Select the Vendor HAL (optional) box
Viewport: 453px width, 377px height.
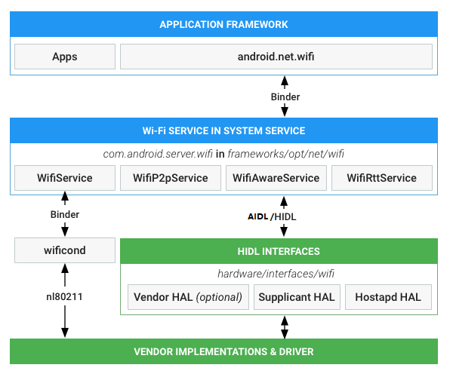pos(188,297)
